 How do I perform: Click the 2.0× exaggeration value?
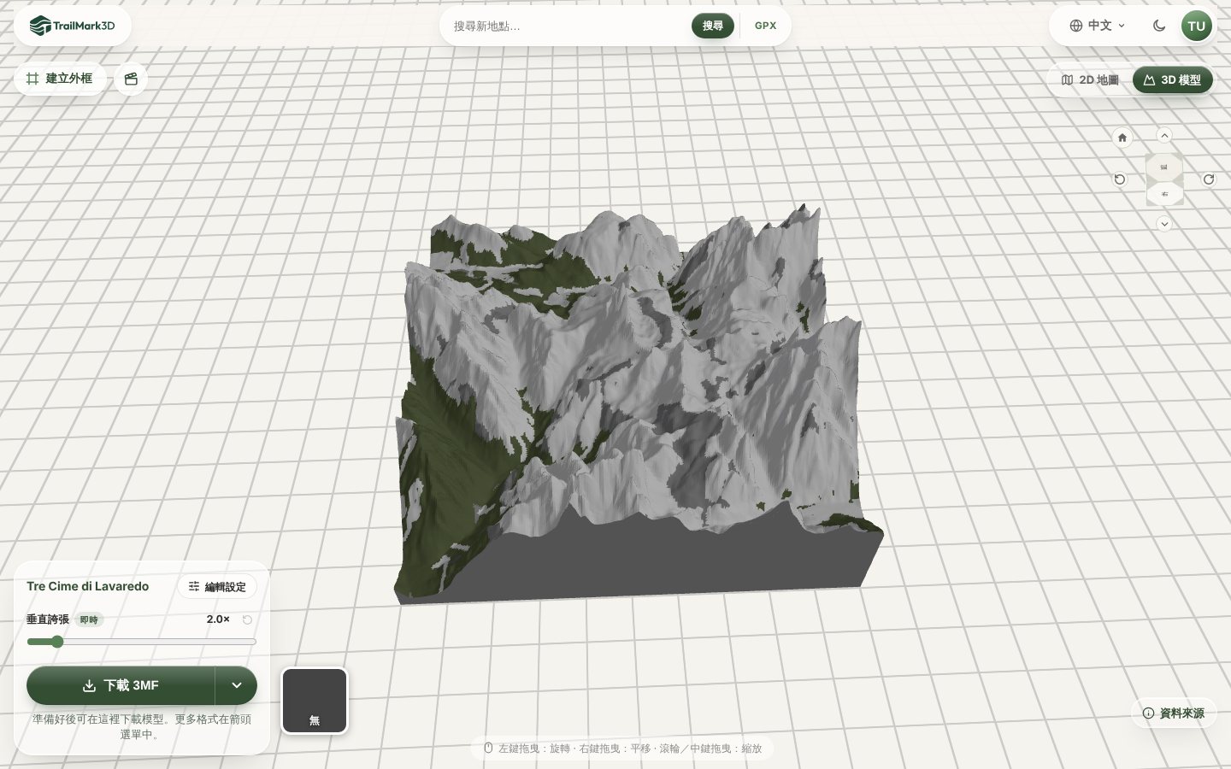click(x=218, y=619)
